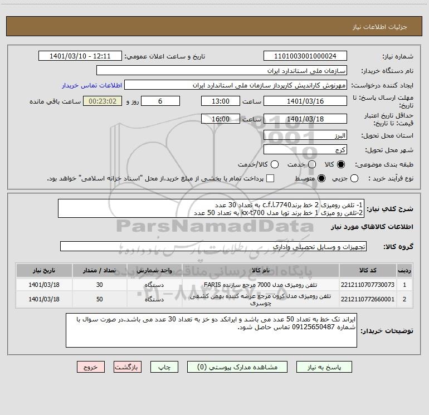The image size is (429, 415).
Task: Click the شماره نیاز field 1101003001000024
Action: (x=305, y=56)
